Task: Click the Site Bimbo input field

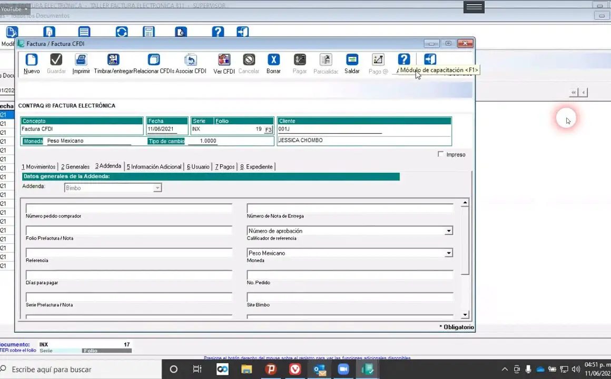Action: [x=350, y=297]
